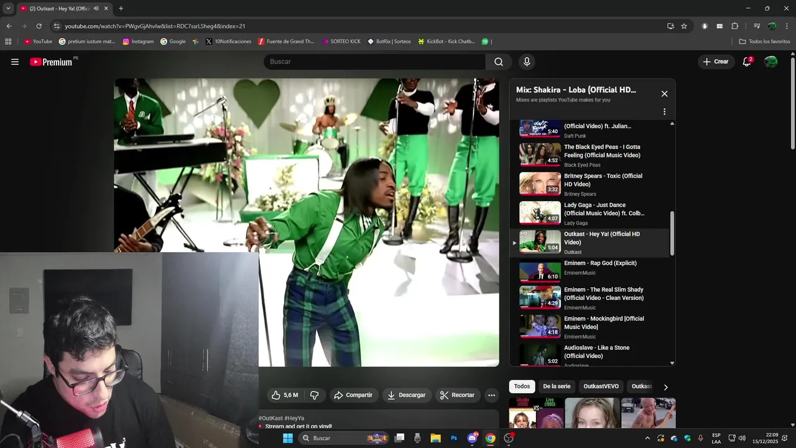
Task: Open the playlist three-dot options menu
Action: tap(664, 112)
